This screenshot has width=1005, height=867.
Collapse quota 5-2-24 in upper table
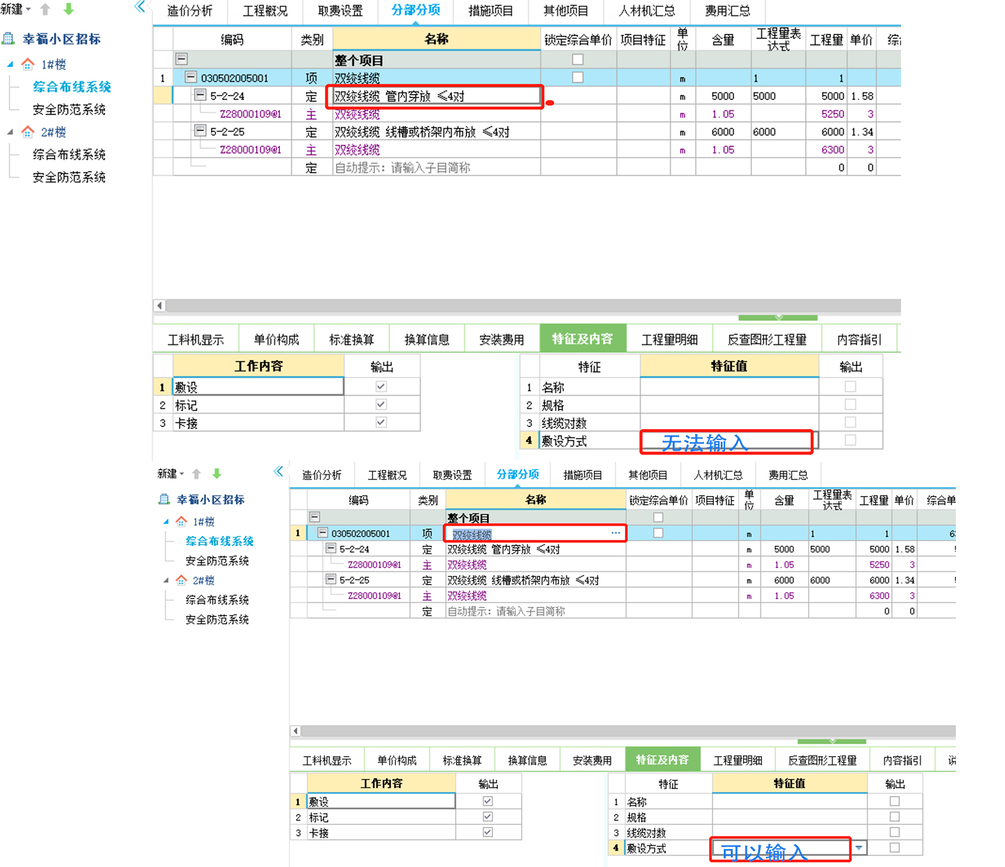pyautogui.click(x=200, y=95)
